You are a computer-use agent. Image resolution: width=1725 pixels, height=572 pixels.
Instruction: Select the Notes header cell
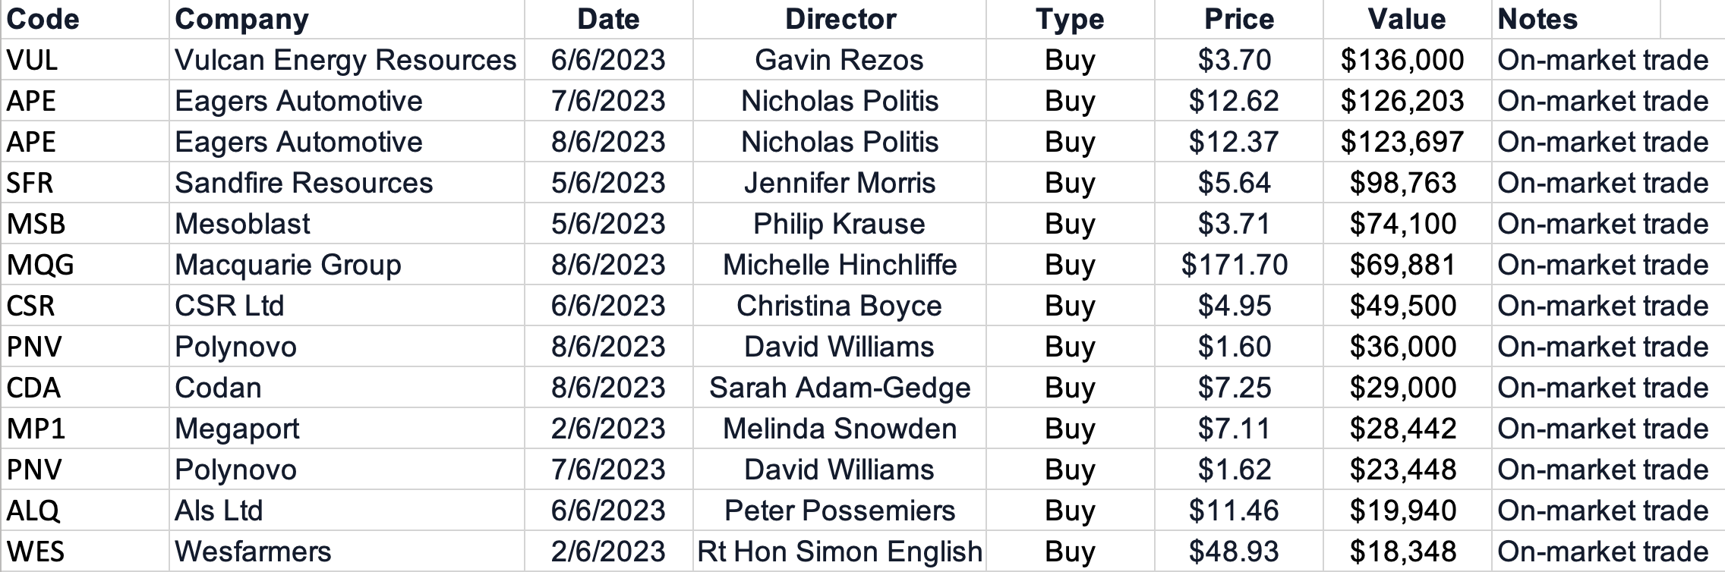click(x=1537, y=20)
